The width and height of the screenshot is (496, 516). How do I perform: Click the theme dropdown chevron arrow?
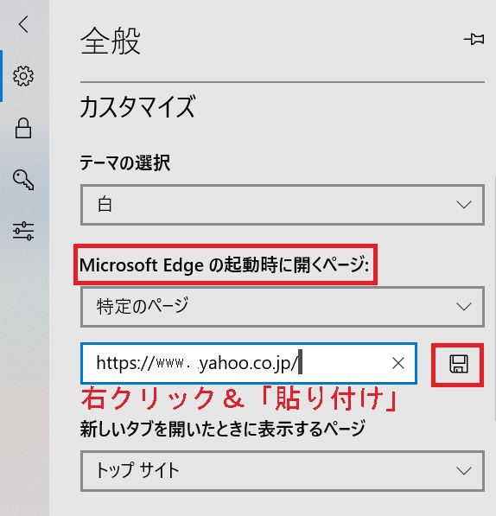pyautogui.click(x=464, y=205)
